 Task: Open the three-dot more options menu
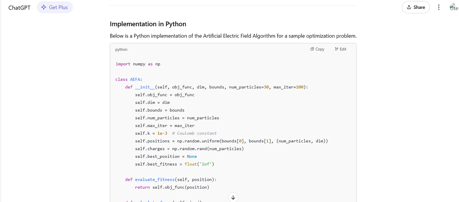point(439,7)
